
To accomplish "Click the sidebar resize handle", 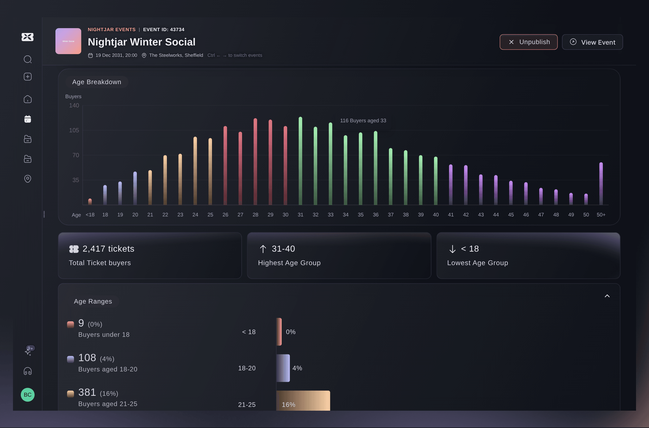I will coord(44,214).
